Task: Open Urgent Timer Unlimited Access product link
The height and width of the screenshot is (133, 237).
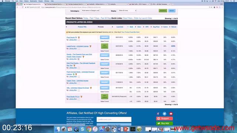Action: (x=77, y=81)
